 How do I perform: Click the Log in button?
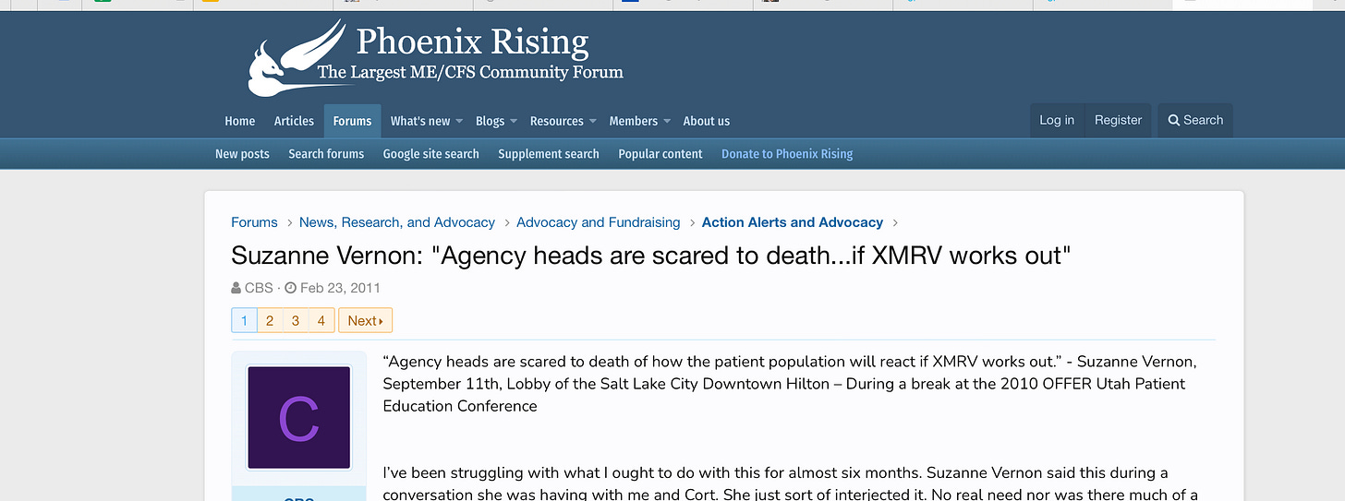click(x=1057, y=120)
